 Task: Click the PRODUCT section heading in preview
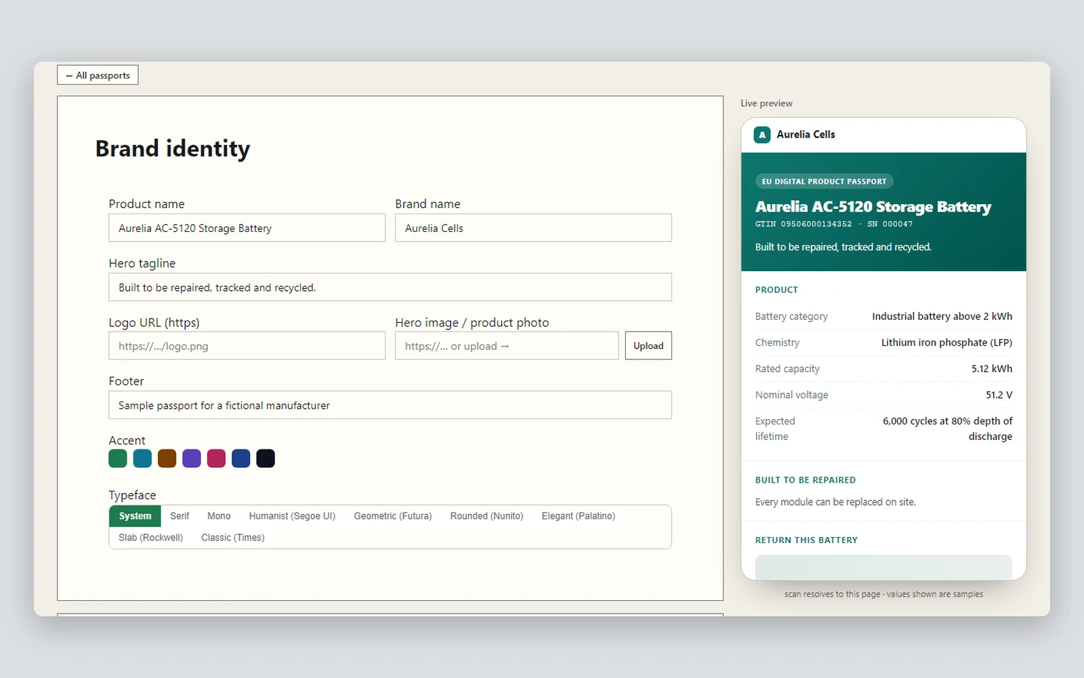pyautogui.click(x=776, y=290)
